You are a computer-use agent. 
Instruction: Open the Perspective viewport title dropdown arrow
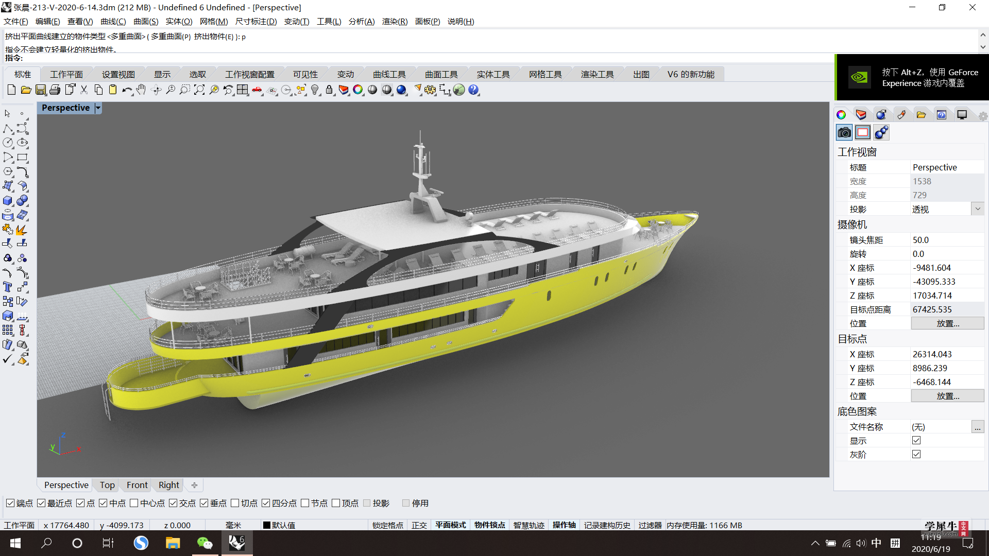click(98, 108)
